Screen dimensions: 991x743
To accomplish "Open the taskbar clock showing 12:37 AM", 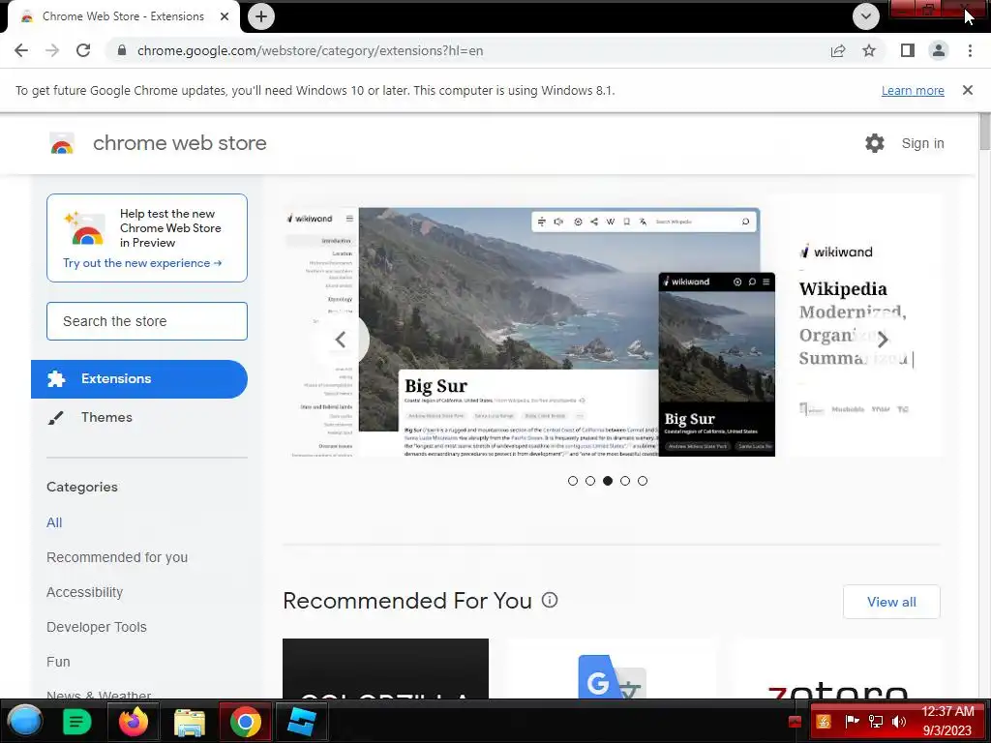I will pyautogui.click(x=947, y=721).
